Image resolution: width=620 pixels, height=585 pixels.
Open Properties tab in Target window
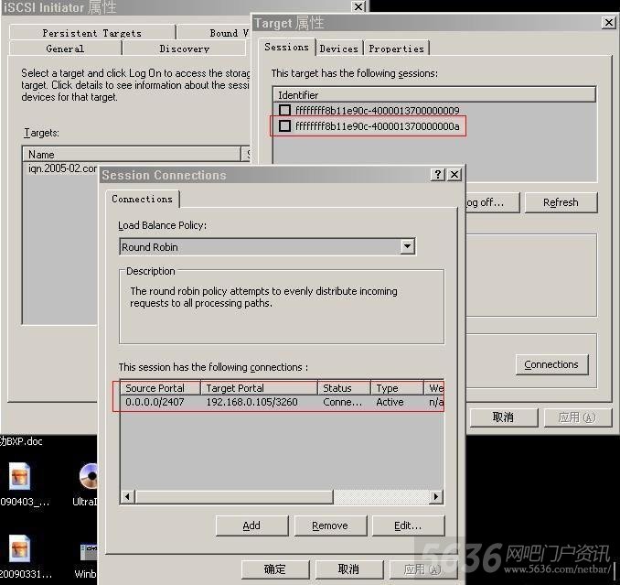396,49
